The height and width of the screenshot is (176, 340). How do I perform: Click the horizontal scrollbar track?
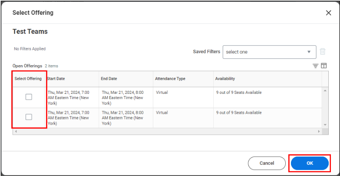click(x=169, y=131)
